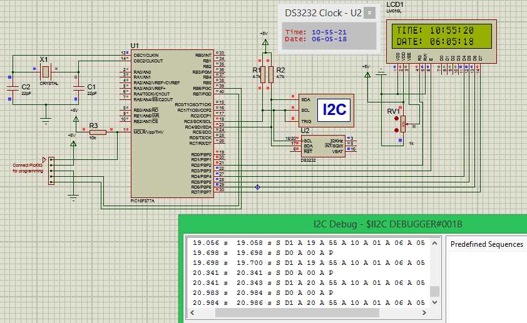The width and height of the screenshot is (527, 323).
Task: Select log row ending at 19.058 s
Action: tap(309, 242)
